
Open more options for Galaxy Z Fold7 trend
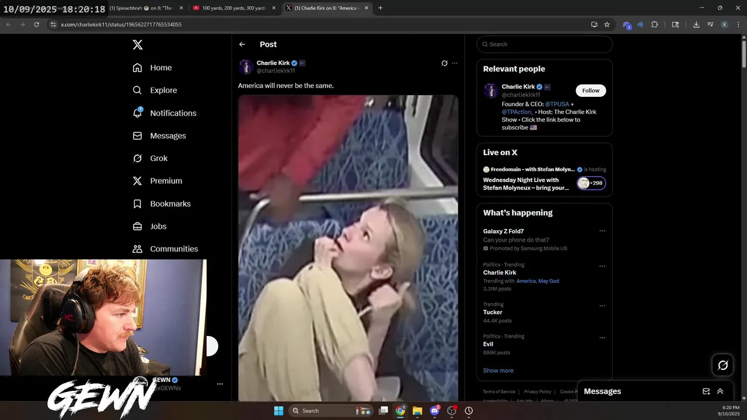click(x=602, y=231)
